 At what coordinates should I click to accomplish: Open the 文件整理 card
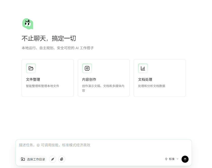pyautogui.click(x=48, y=78)
